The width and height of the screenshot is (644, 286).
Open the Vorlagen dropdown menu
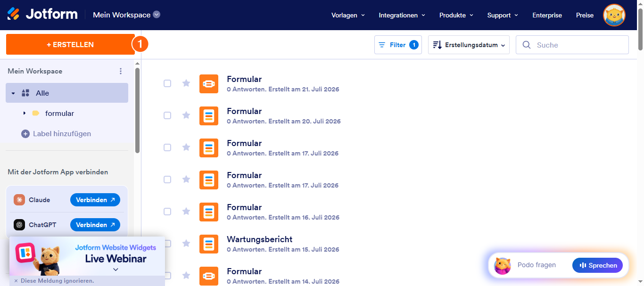348,15
